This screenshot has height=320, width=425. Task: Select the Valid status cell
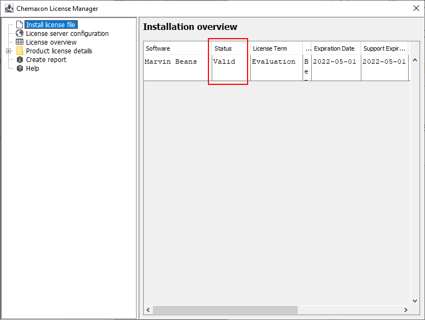click(231, 67)
